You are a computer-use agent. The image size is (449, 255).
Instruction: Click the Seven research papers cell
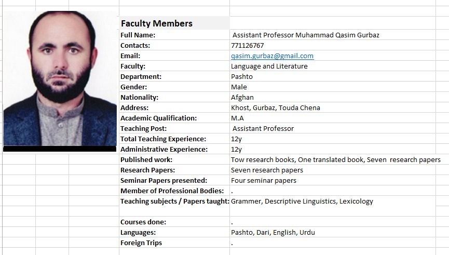click(x=333, y=170)
